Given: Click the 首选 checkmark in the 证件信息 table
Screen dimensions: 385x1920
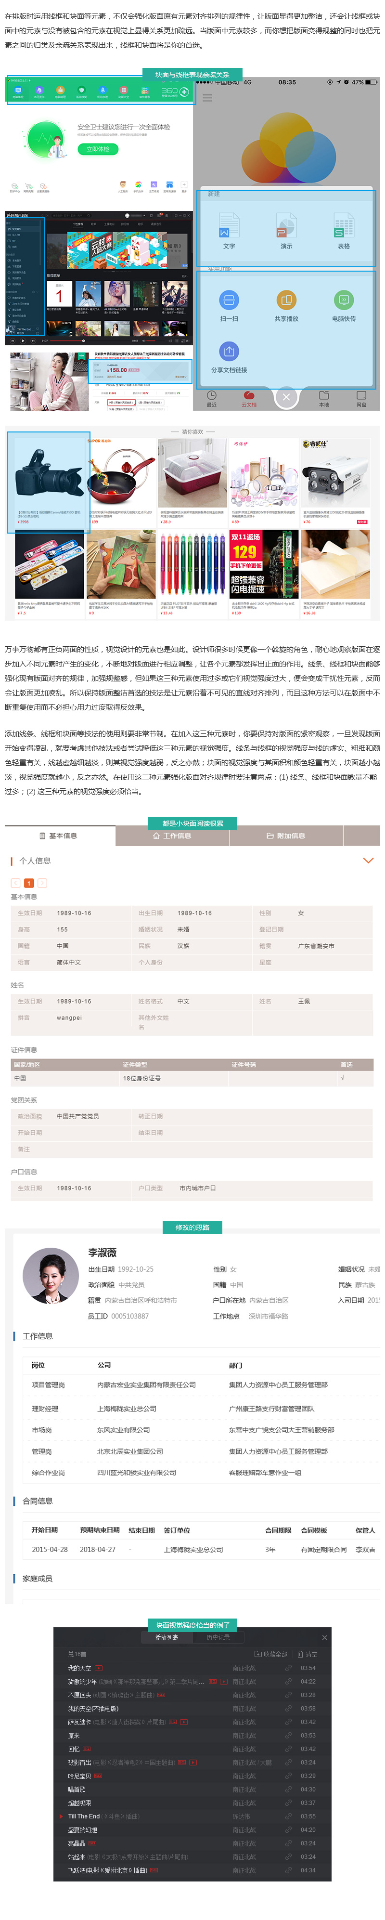Looking at the screenshot, I should tap(342, 1078).
